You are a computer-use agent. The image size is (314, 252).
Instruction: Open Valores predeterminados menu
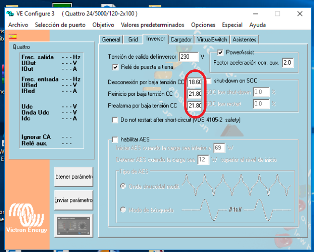[x=152, y=25]
